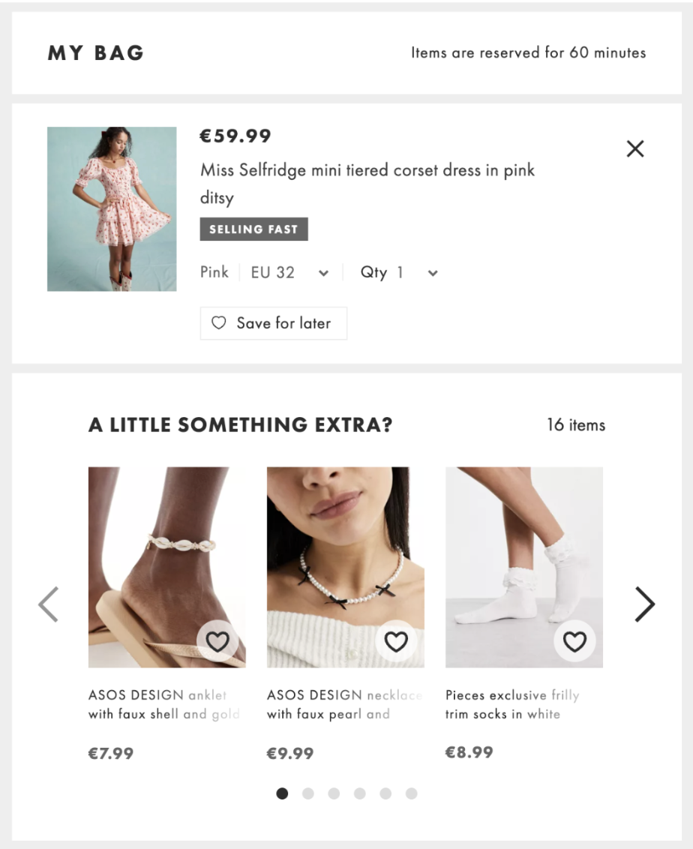
Task: Open the chevron next to the size field
Action: 322,273
